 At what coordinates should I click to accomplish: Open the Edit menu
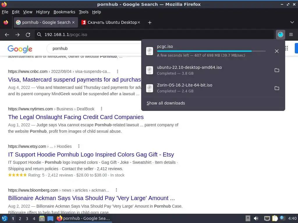(x=16, y=12)
